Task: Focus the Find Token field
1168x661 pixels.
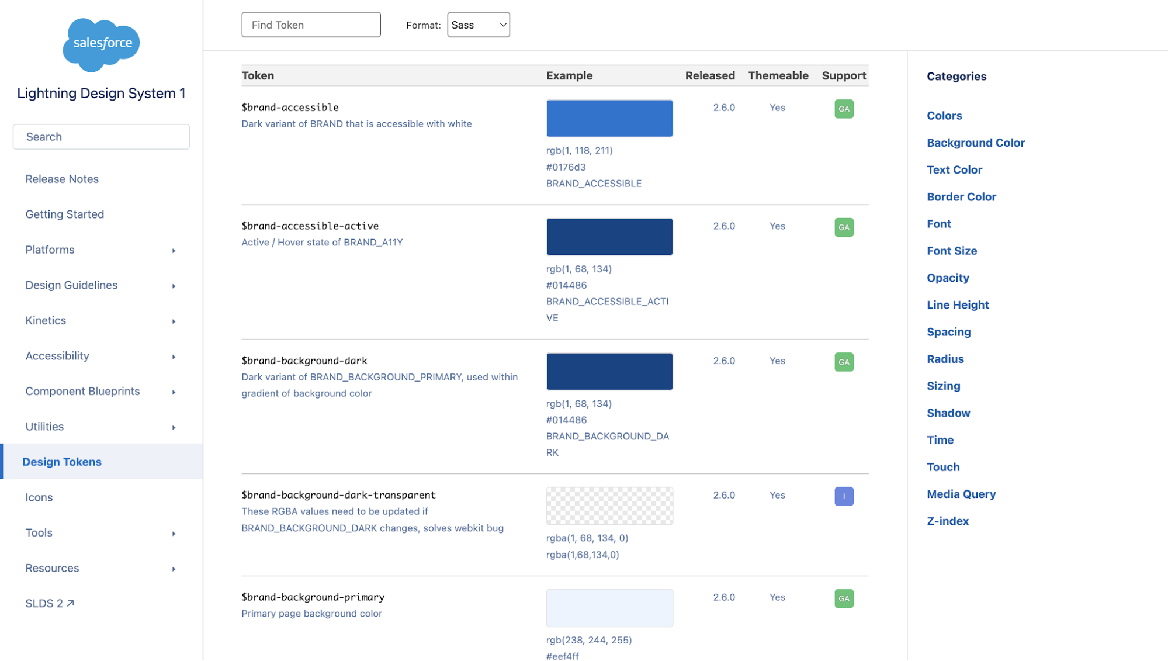Action: 311,25
